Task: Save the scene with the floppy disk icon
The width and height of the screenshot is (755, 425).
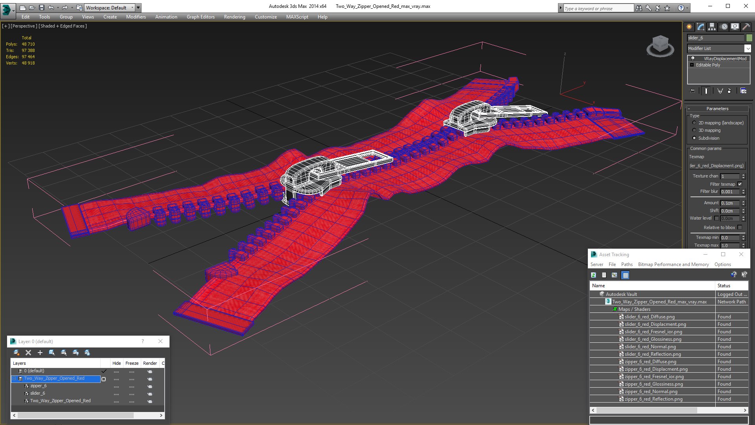Action: tap(41, 7)
